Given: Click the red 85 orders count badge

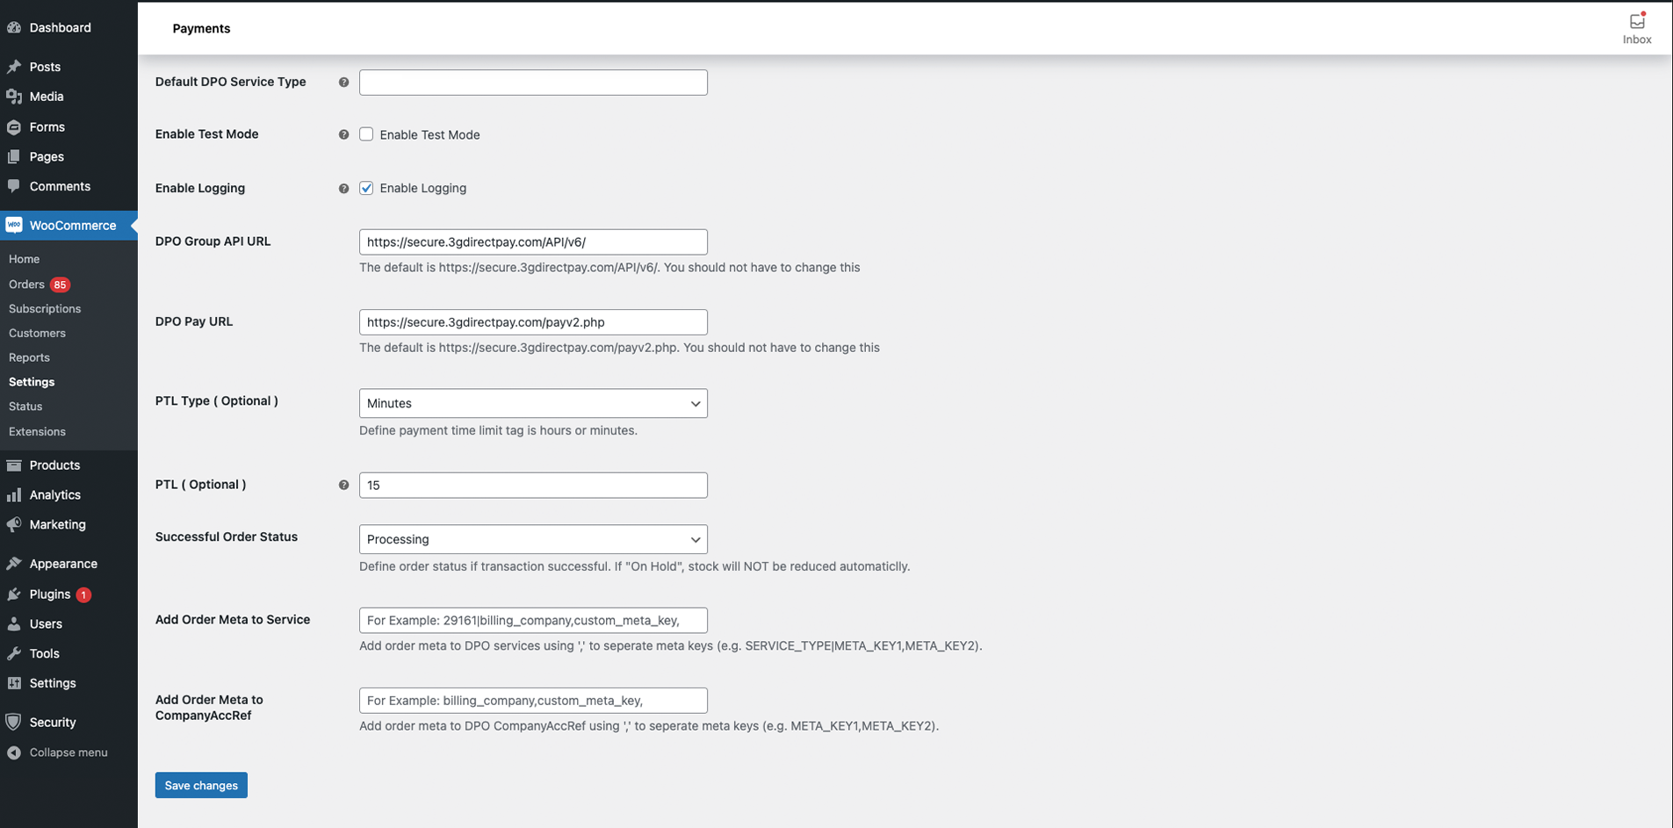Looking at the screenshot, I should click(x=60, y=284).
